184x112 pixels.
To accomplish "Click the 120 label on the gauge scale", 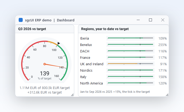I will coord(60,58).
